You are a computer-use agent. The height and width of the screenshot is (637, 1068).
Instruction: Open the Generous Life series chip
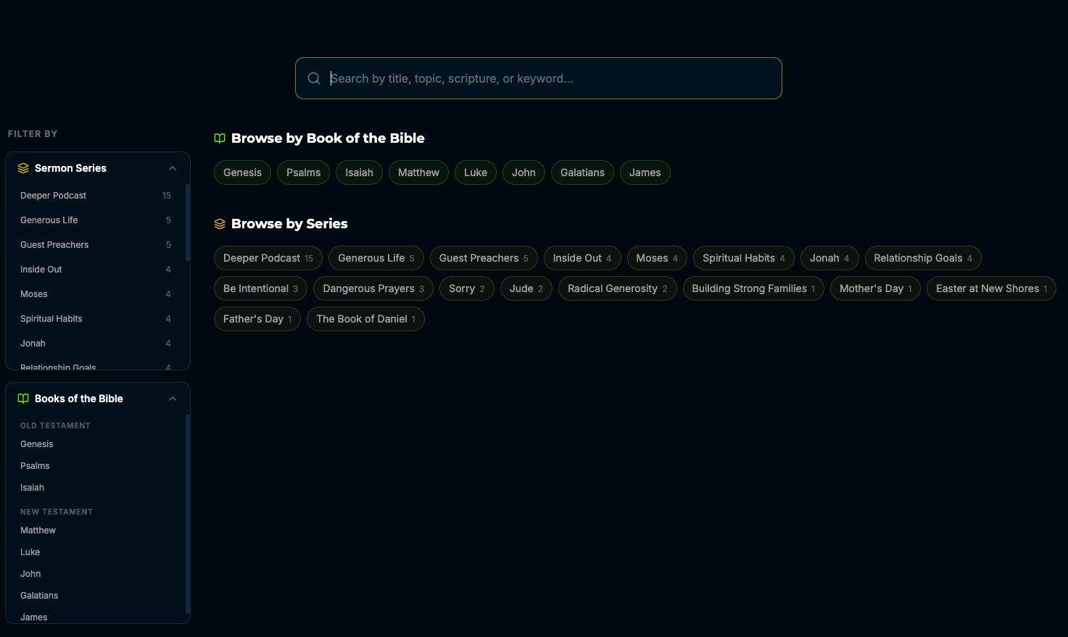pyautogui.click(x=376, y=258)
